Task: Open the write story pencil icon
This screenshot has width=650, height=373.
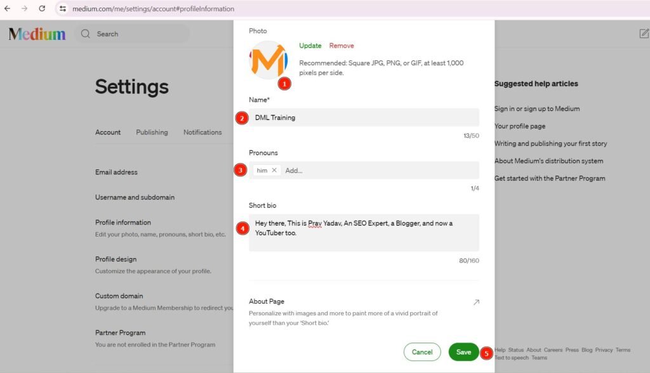Action: (x=644, y=34)
